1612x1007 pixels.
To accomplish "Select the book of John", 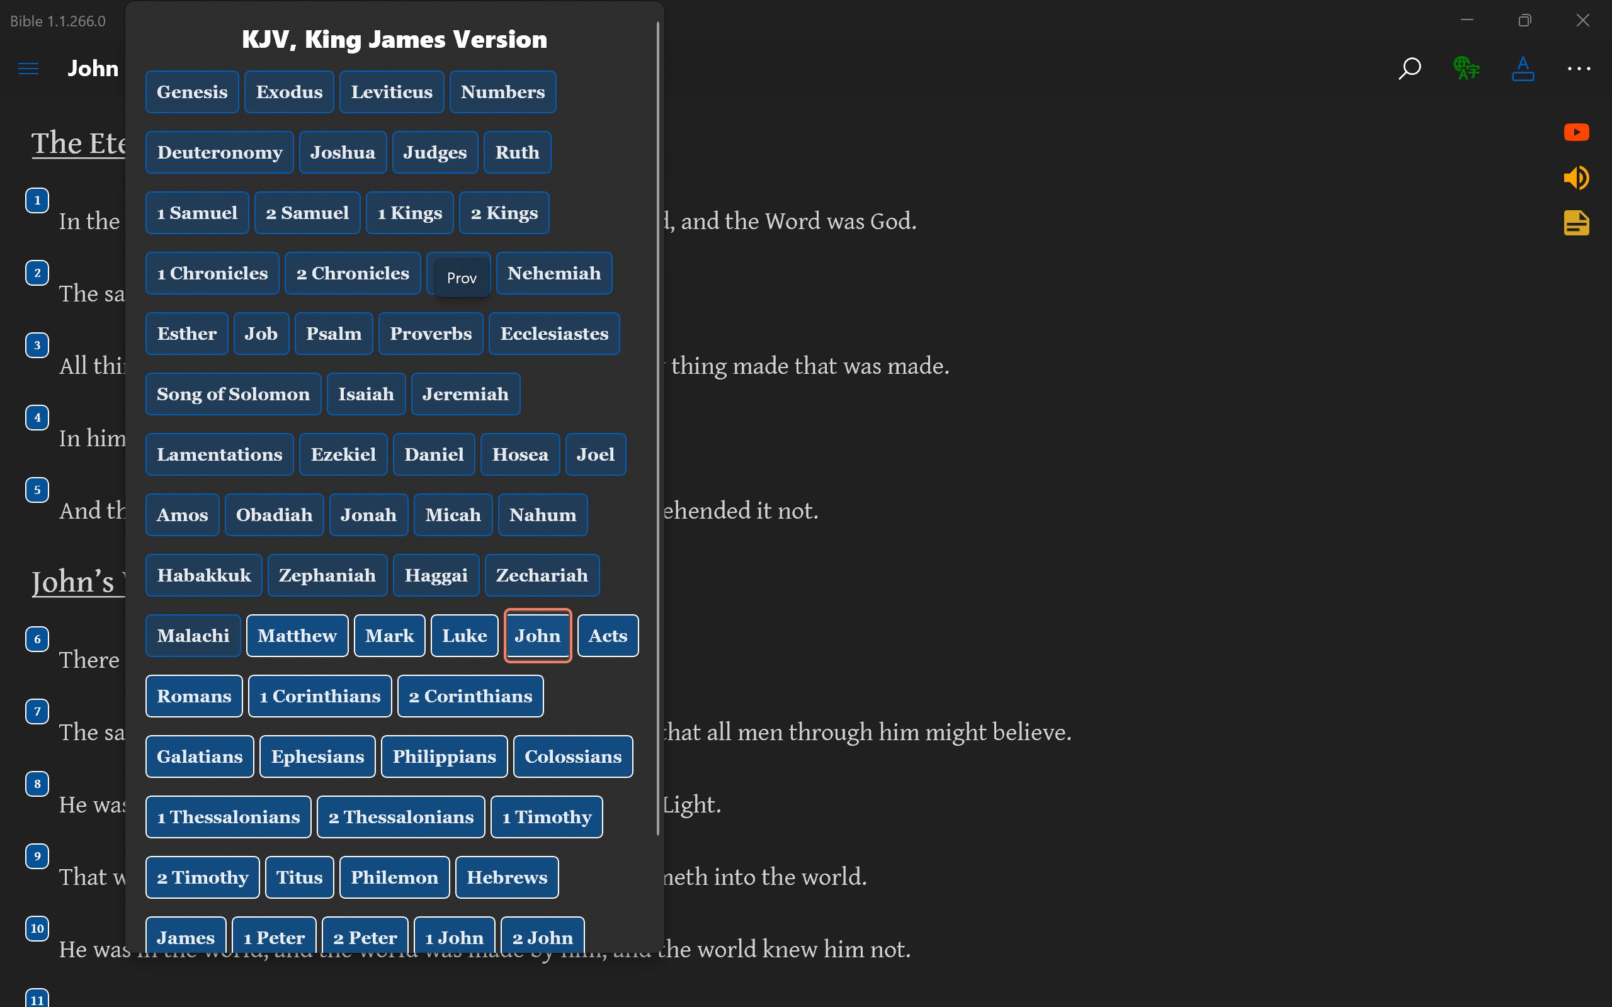I will [537, 636].
